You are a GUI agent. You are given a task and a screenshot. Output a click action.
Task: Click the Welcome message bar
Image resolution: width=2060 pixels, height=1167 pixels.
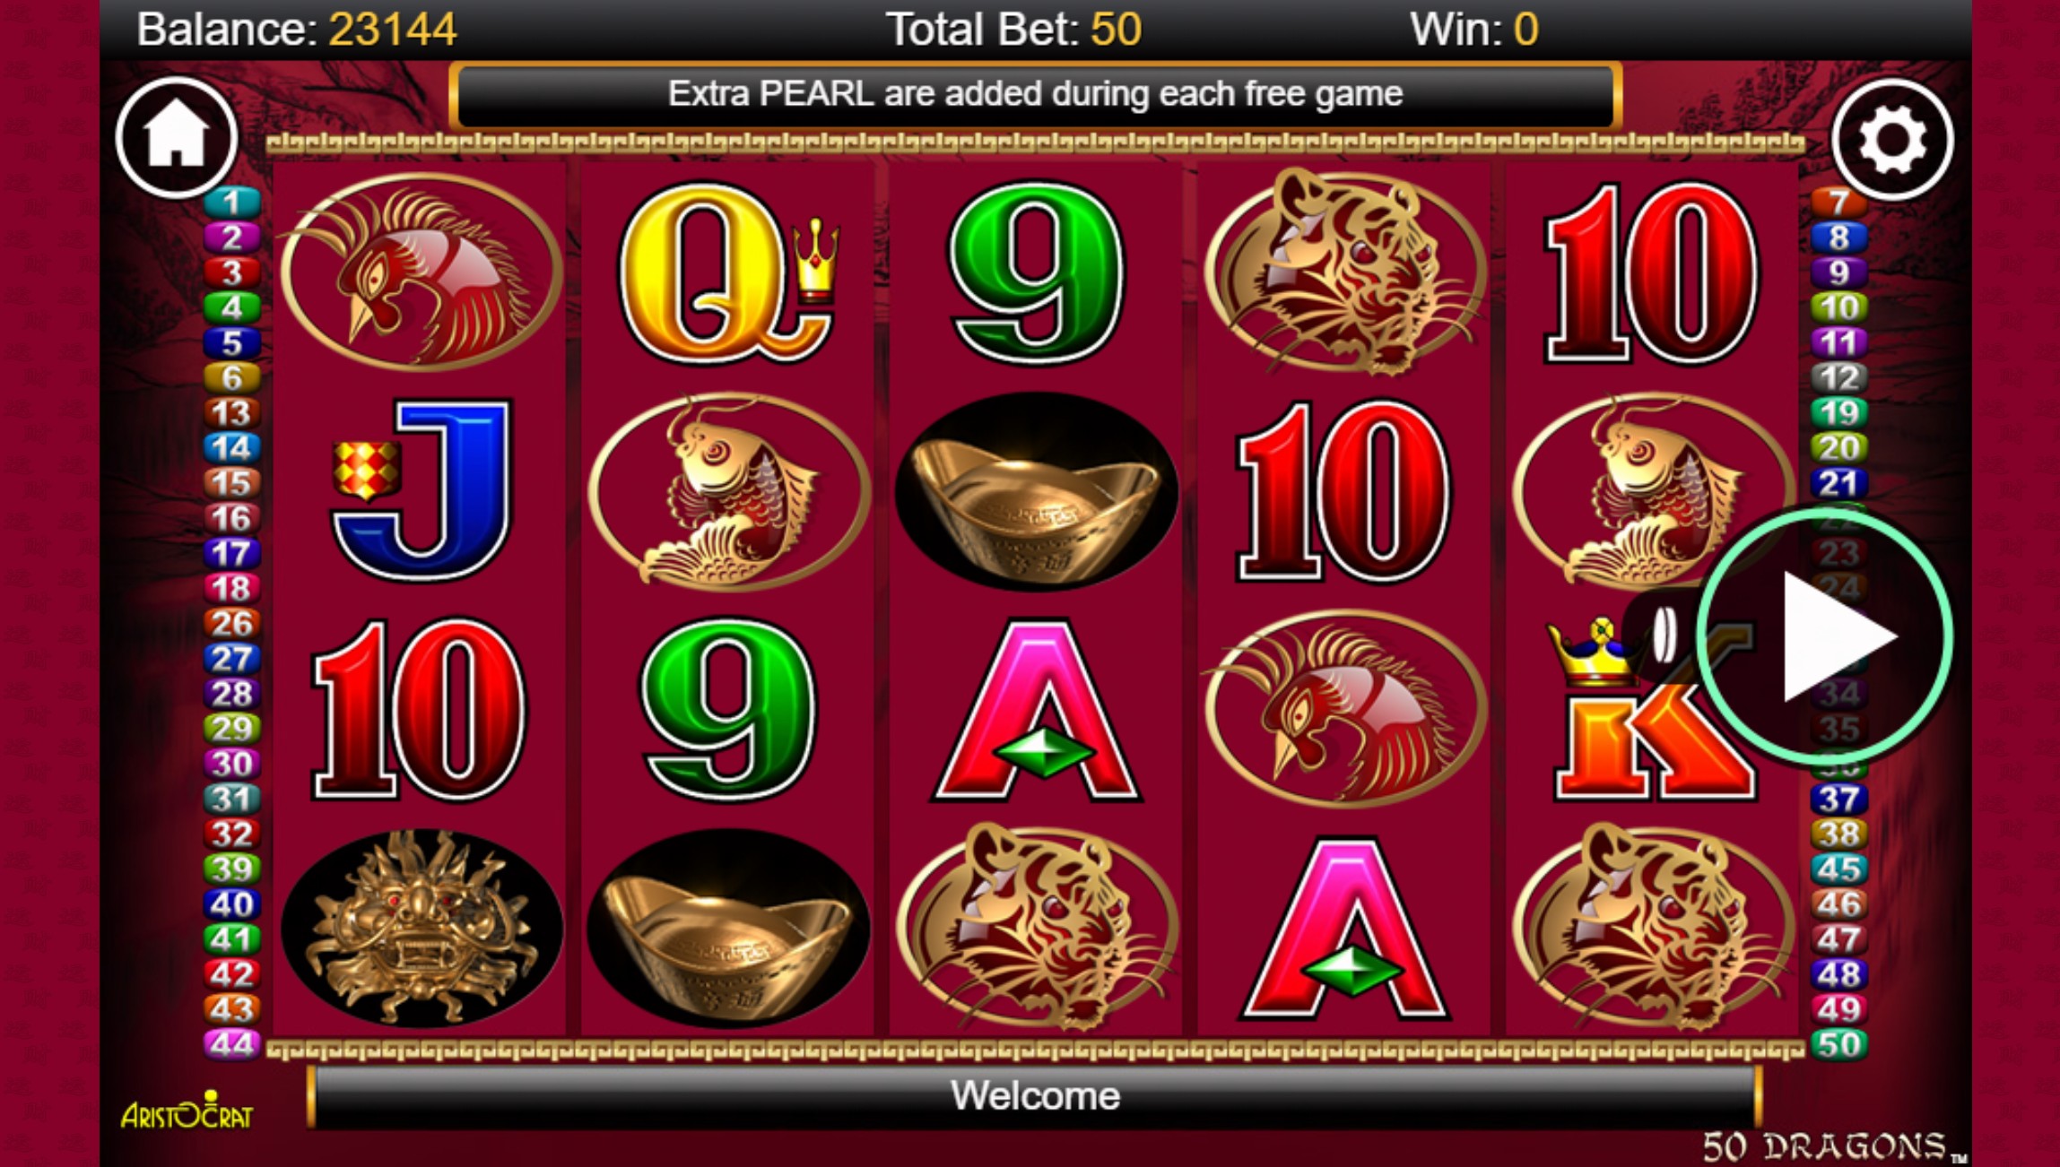1036,1095
